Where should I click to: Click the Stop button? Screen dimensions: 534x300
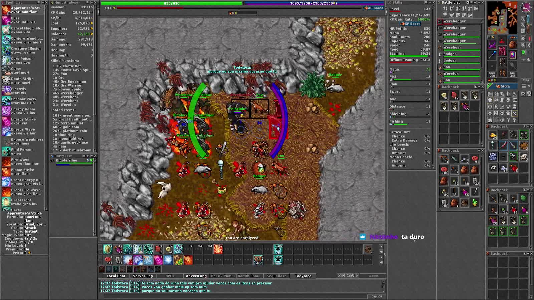tap(526, 80)
